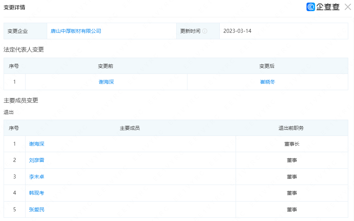This screenshot has height=221, width=354.
Task: Click row number 3 in members table
Action: tap(14, 177)
